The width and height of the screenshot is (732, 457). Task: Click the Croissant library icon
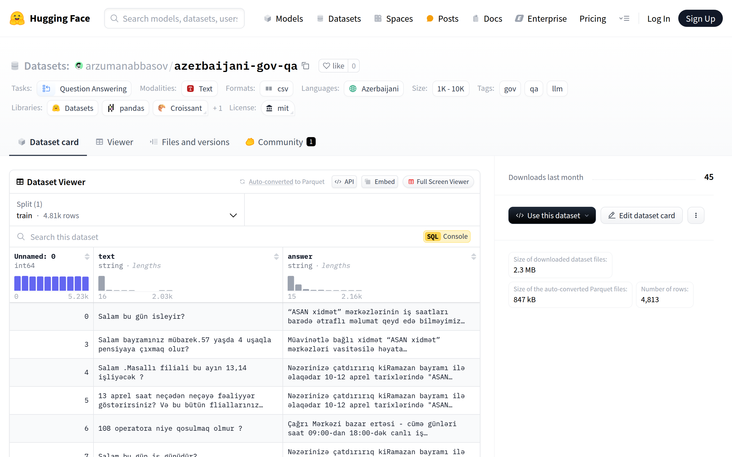coord(162,108)
